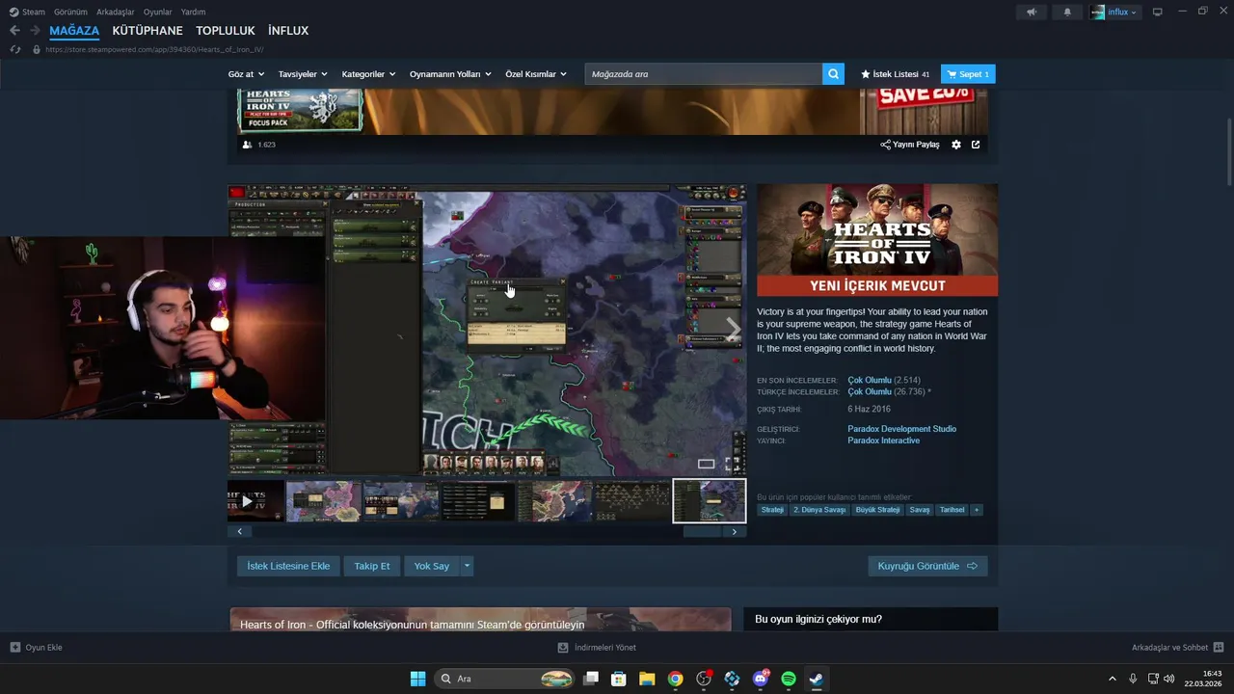Click the Büyük Strateji tag

pyautogui.click(x=877, y=510)
